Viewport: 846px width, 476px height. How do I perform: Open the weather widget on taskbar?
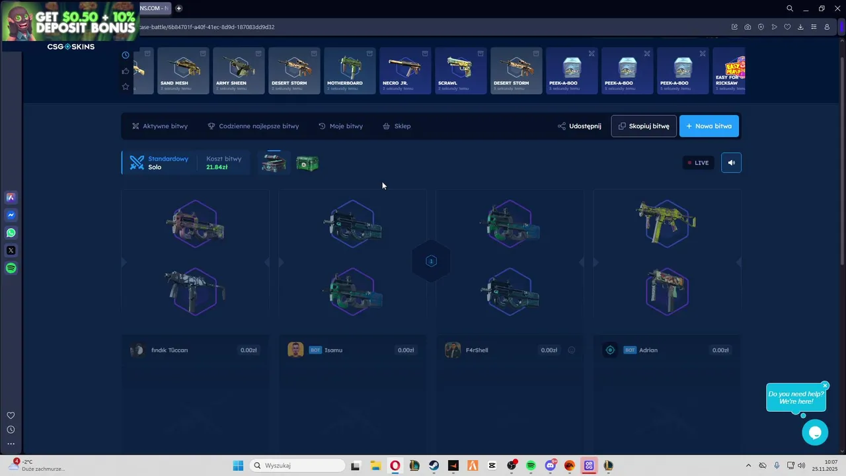click(36, 465)
